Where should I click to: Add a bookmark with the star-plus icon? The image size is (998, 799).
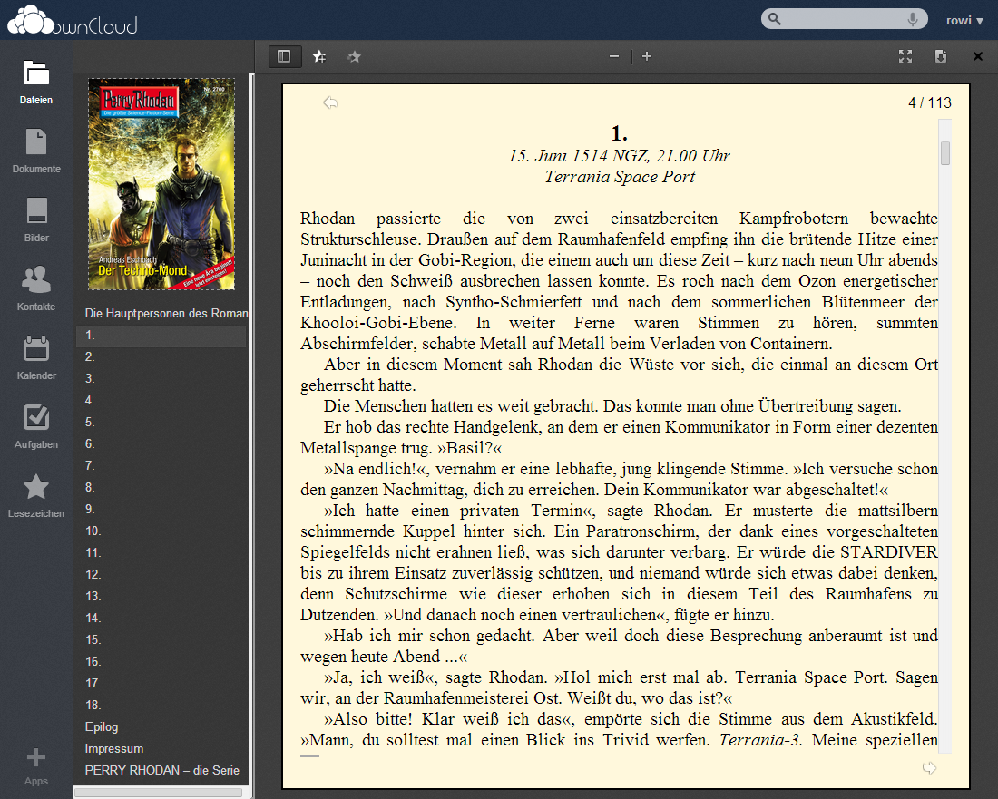coord(319,56)
